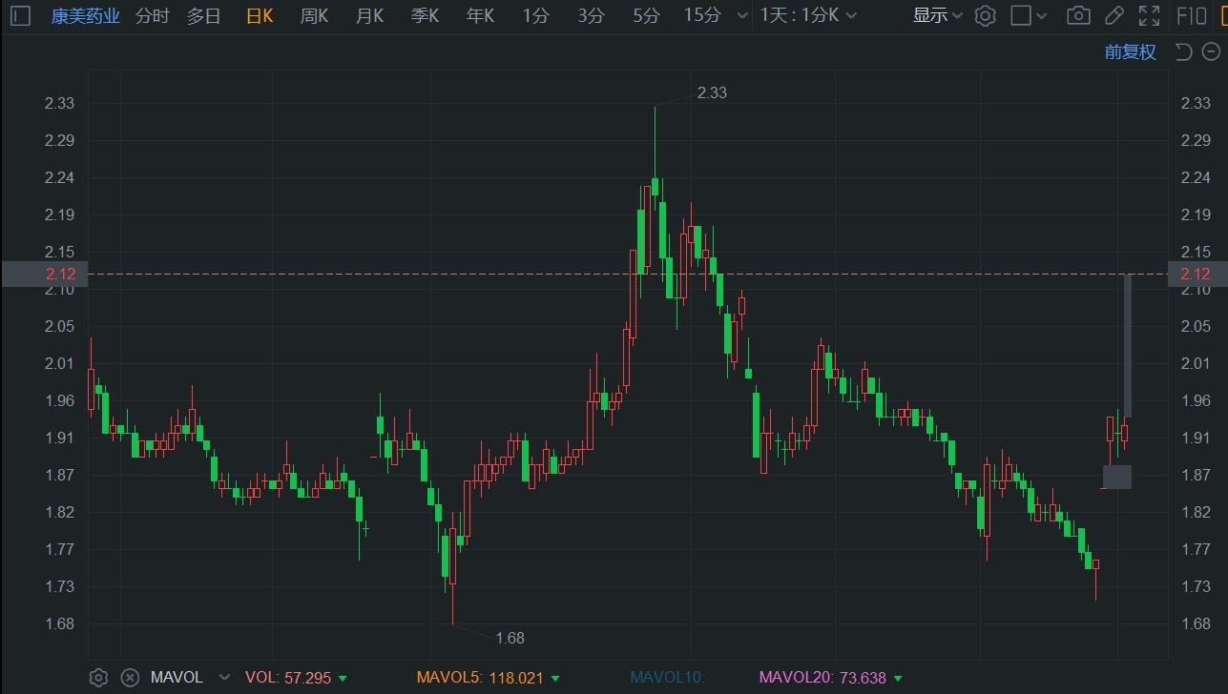1228x694 pixels.
Task: Select the 月K monthly candlestick tab
Action: pyautogui.click(x=369, y=15)
